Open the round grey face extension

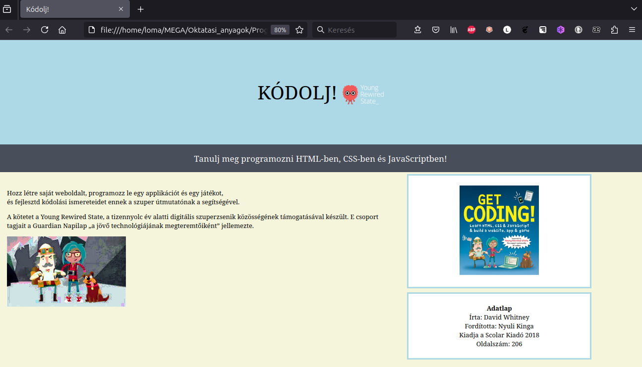point(579,30)
